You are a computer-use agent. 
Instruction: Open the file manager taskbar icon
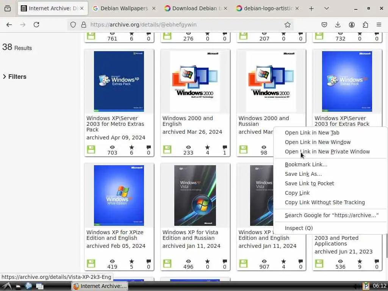18,286
